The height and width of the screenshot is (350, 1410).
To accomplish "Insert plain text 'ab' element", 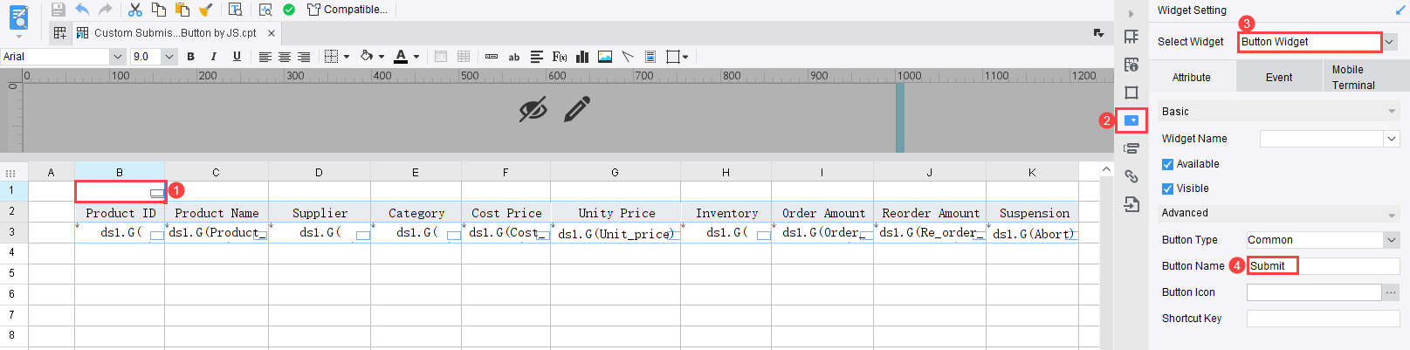I will [x=514, y=57].
